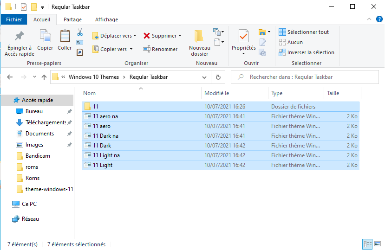Click the search field for Regular Taskbar
This screenshot has height=250, width=385.
[x=305, y=77]
